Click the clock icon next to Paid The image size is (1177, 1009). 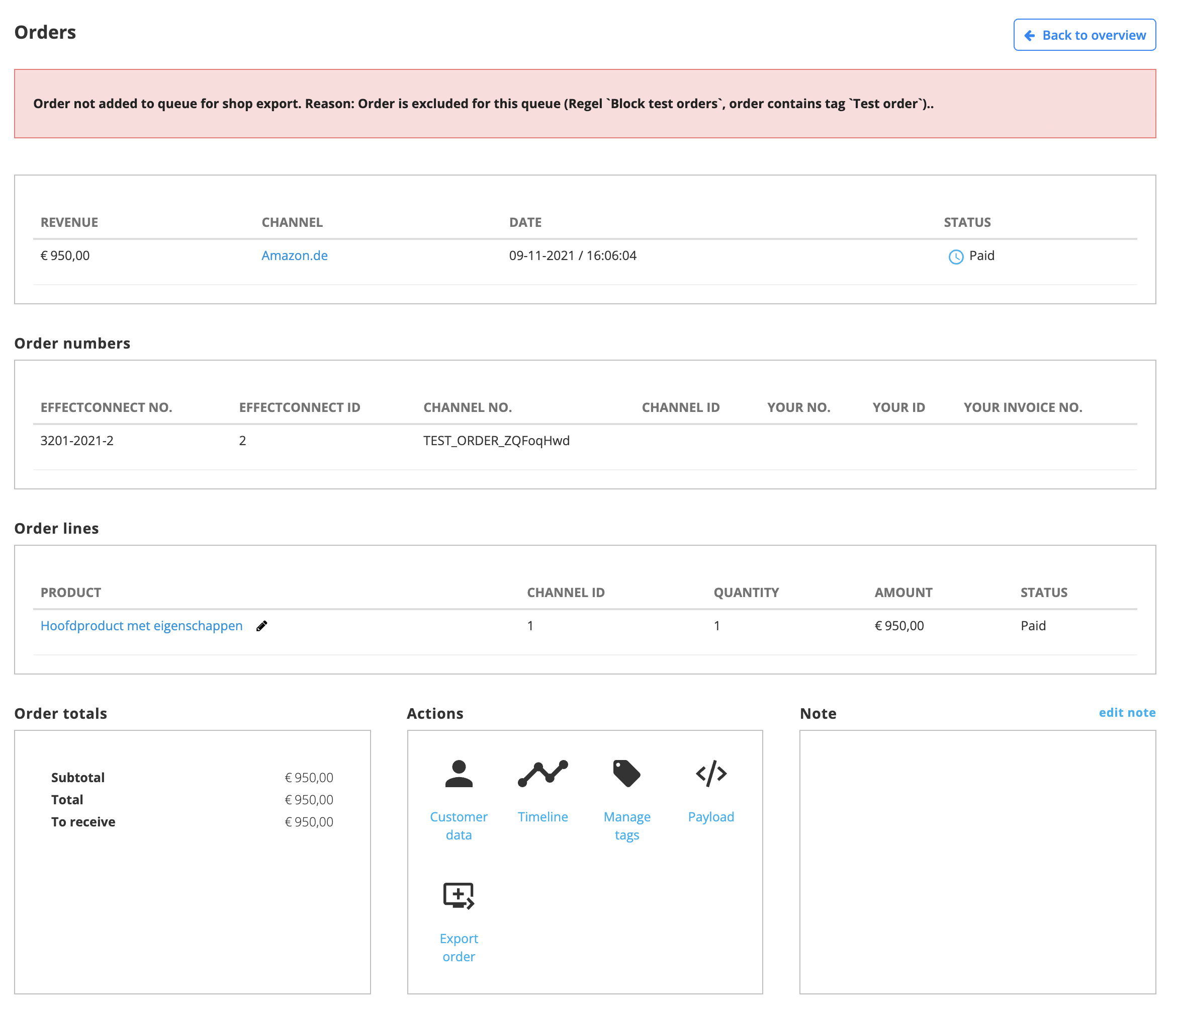pos(955,257)
